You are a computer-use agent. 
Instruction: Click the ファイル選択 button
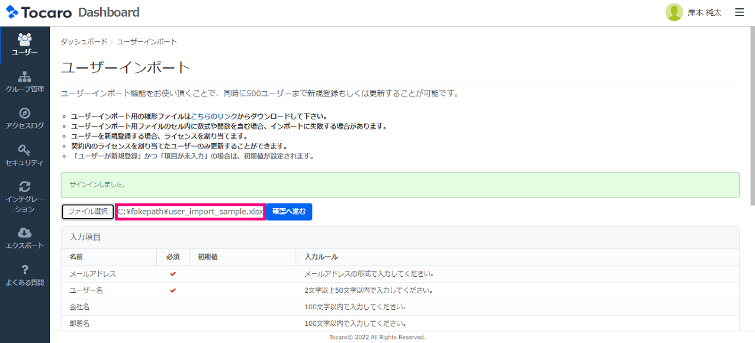point(88,212)
